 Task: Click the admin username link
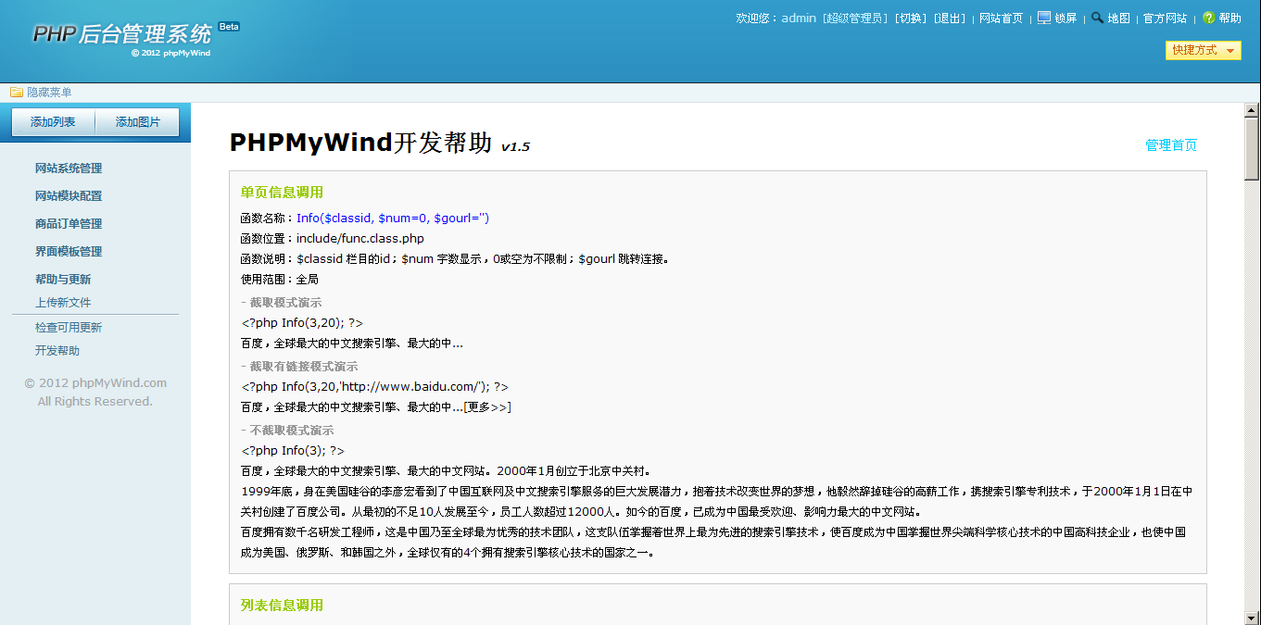pos(799,18)
